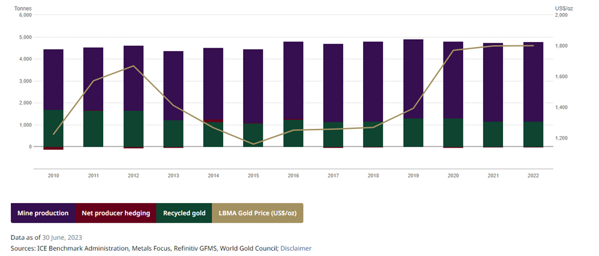Click the 30 June, 2023 date link
Screen dimensions: 599x256
(x=62, y=237)
